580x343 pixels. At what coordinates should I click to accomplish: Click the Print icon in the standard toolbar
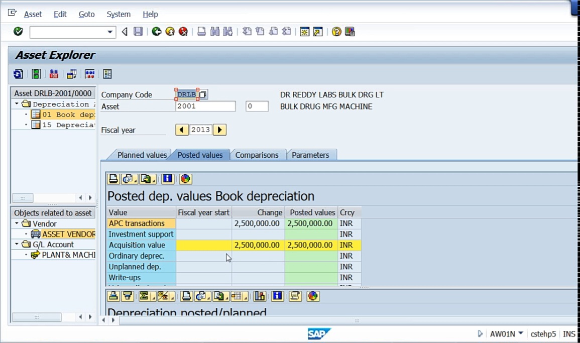(x=201, y=32)
